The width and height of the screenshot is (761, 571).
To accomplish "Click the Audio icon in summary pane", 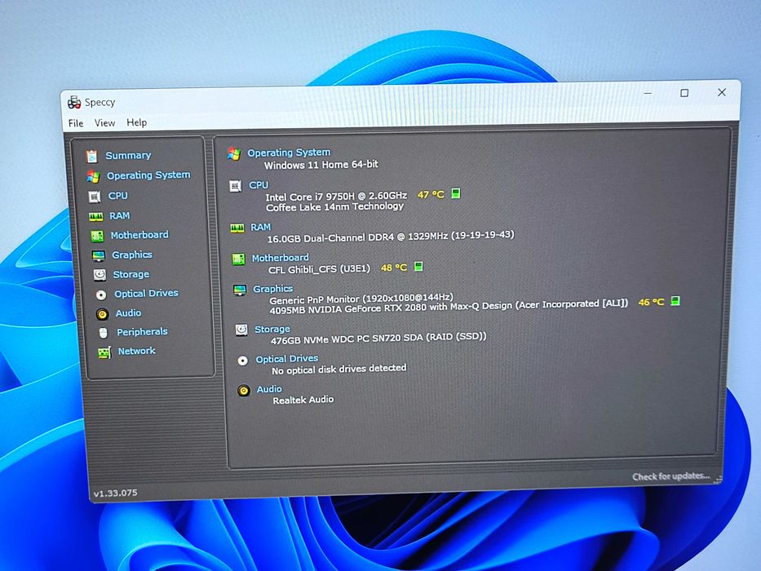I will pyautogui.click(x=244, y=391).
